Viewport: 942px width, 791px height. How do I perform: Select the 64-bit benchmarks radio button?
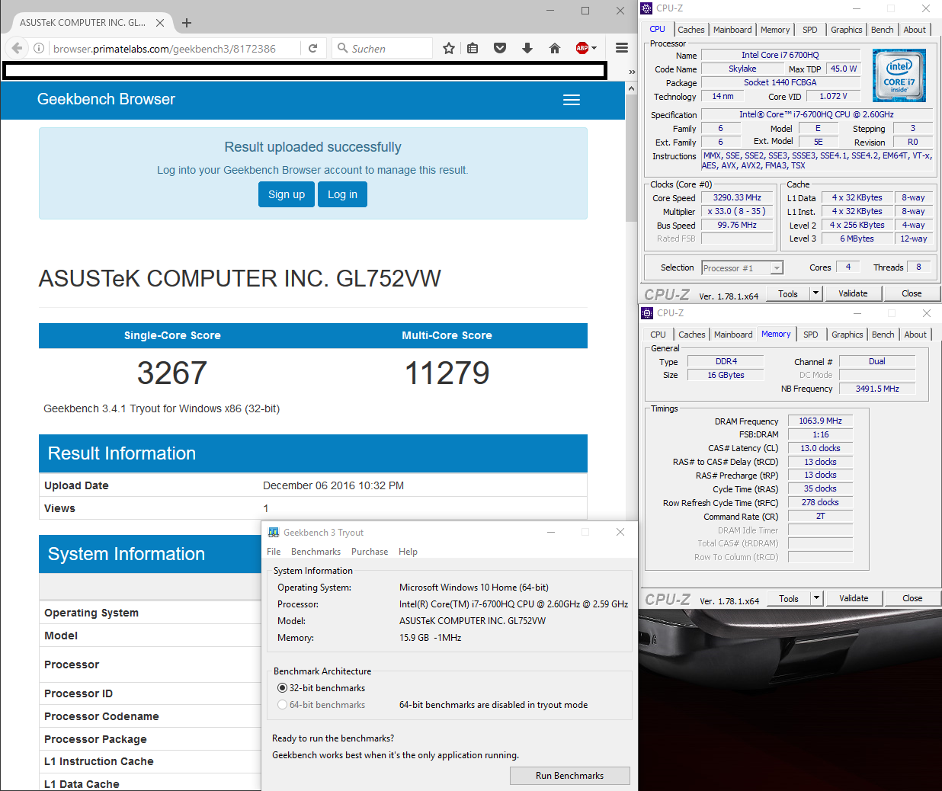point(282,705)
